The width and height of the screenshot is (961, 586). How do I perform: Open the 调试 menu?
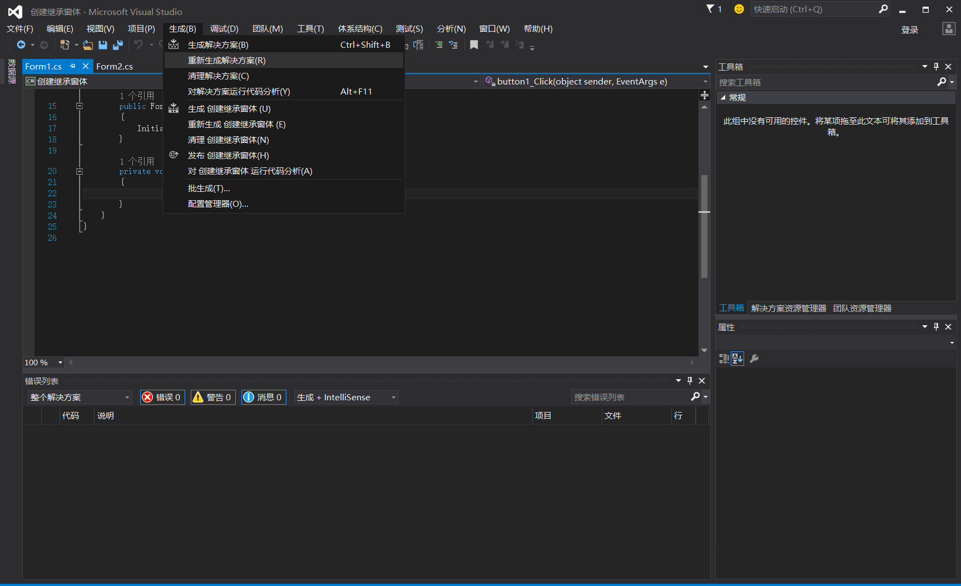224,28
